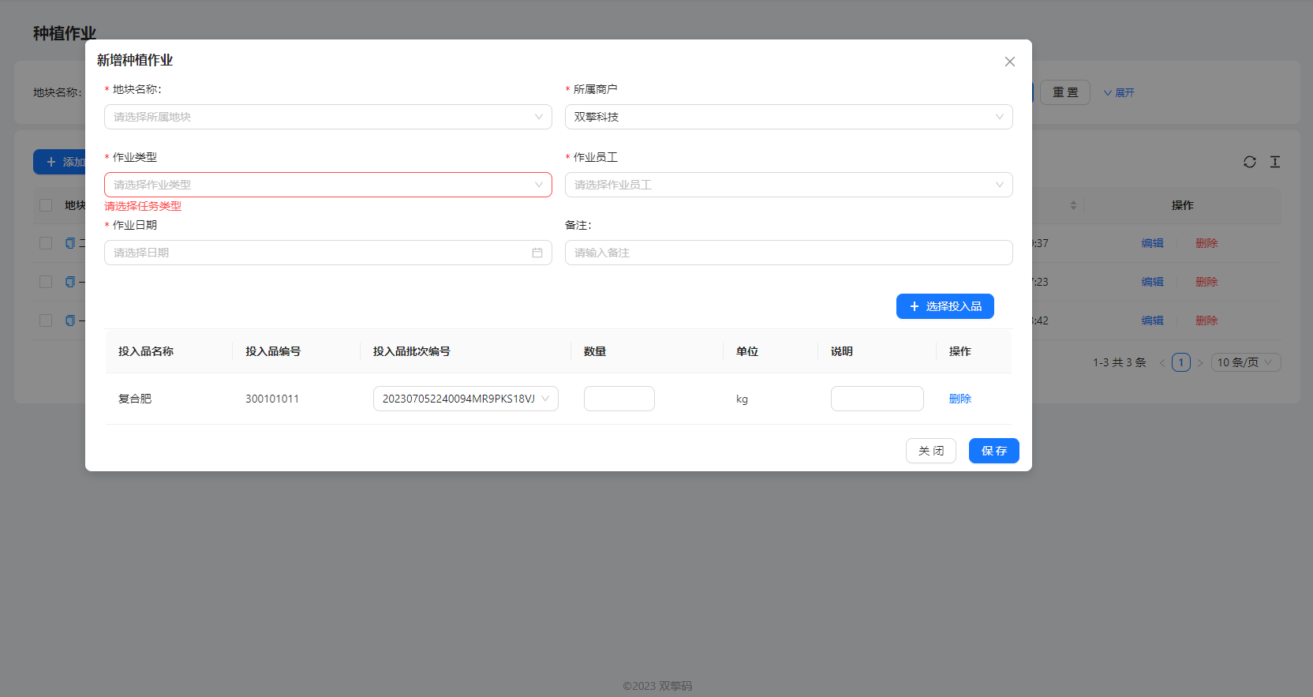
Task: Click the copy icon in first table row
Action: (x=70, y=243)
